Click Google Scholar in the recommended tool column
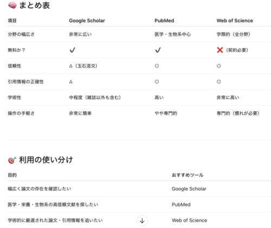Screen dimensions: 271x228 tap(189, 189)
